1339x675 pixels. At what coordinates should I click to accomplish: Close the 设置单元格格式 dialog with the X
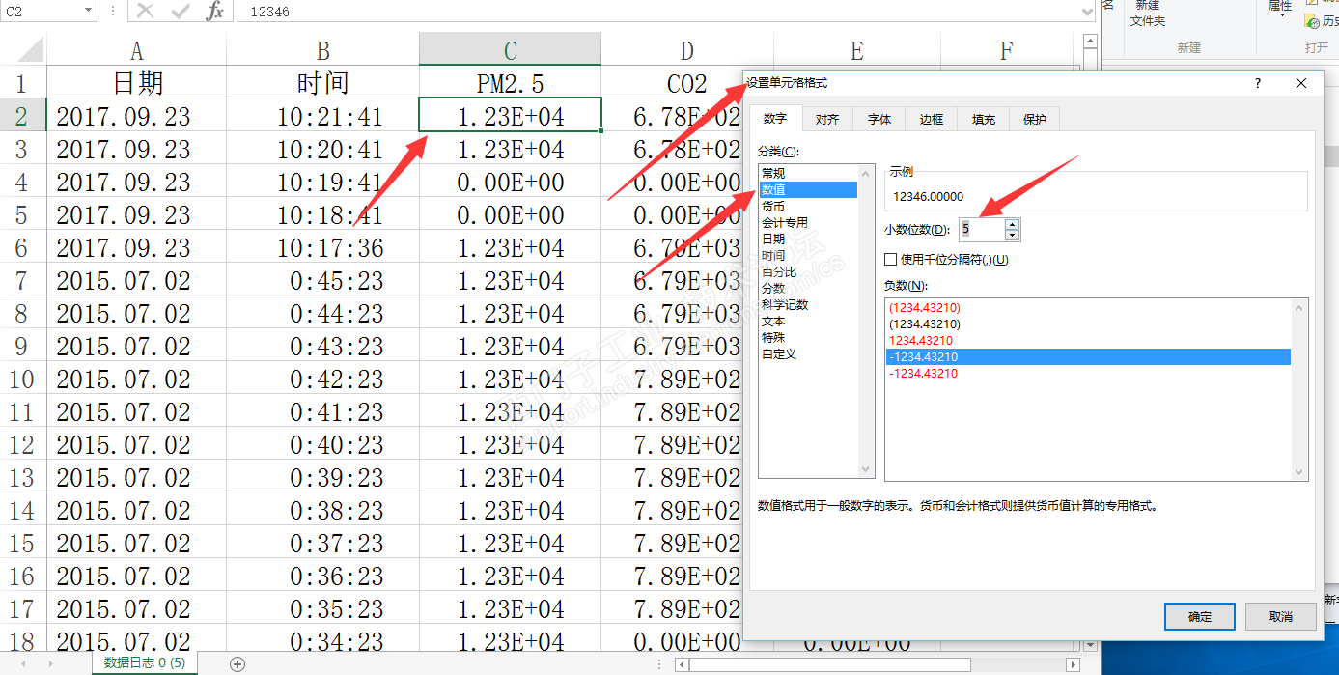click(1302, 83)
